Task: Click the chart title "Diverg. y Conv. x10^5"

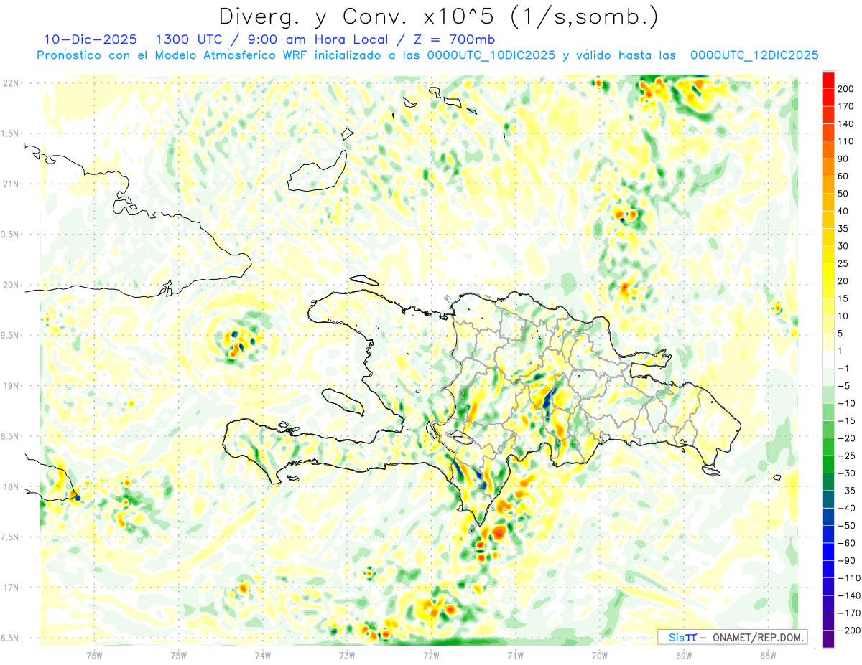Action: [x=358, y=16]
